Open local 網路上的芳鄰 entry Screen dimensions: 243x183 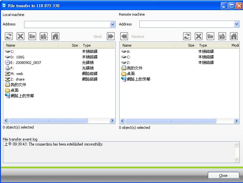point(20,96)
